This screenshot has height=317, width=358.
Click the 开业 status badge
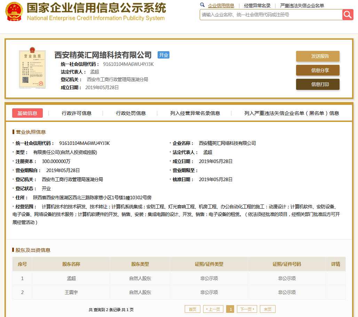click(163, 55)
